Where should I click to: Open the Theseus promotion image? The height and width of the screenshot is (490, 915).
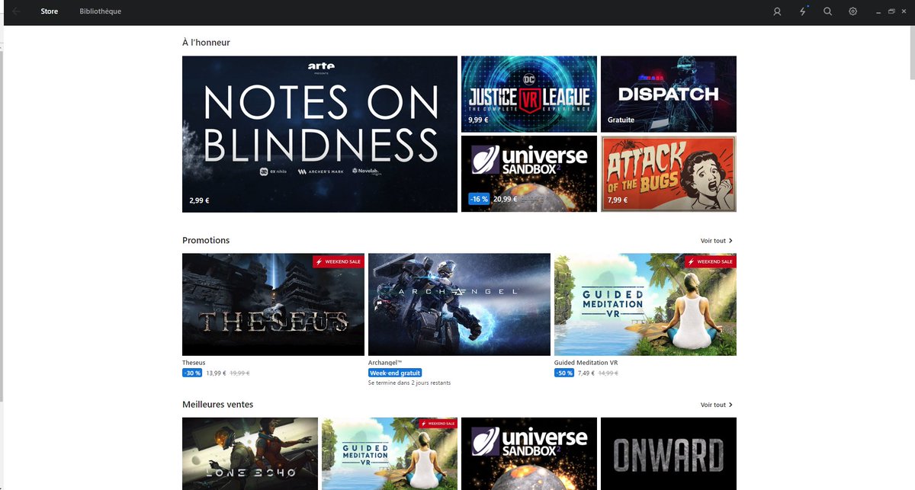(x=273, y=304)
